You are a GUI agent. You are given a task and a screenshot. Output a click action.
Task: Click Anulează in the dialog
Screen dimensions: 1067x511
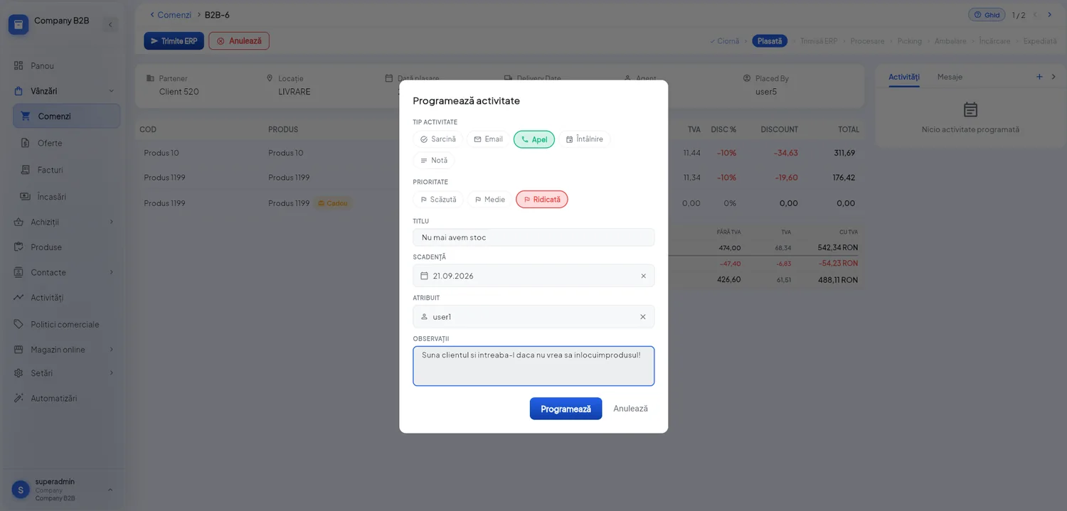(631, 409)
